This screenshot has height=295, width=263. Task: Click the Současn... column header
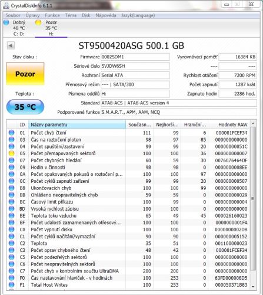[x=139, y=124]
